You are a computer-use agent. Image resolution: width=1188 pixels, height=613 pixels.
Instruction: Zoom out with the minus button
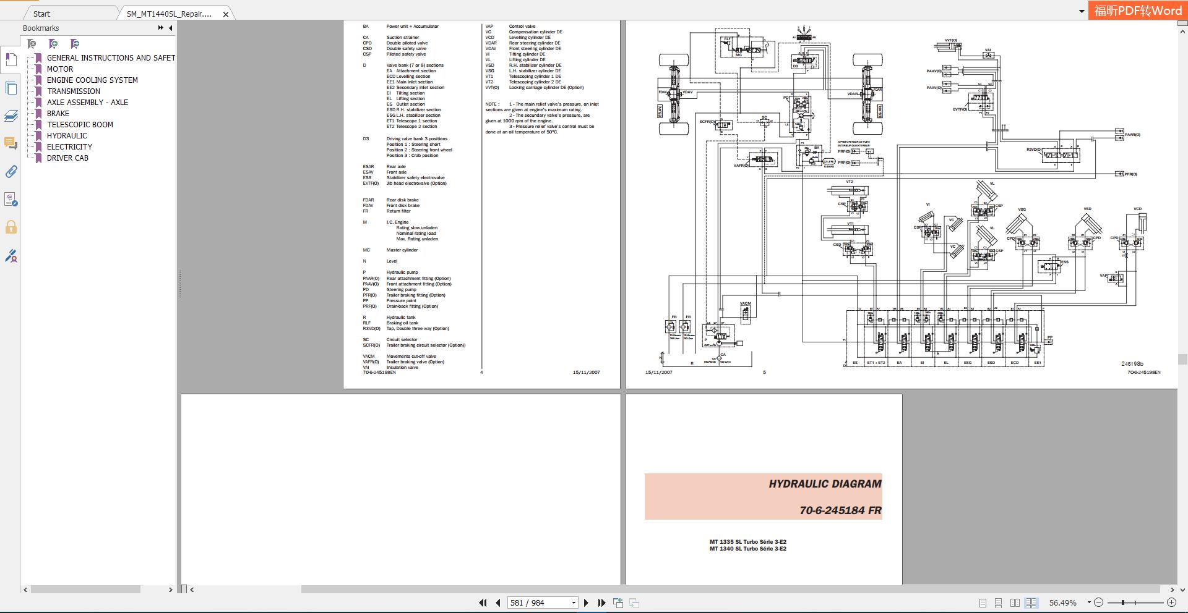pos(1098,602)
